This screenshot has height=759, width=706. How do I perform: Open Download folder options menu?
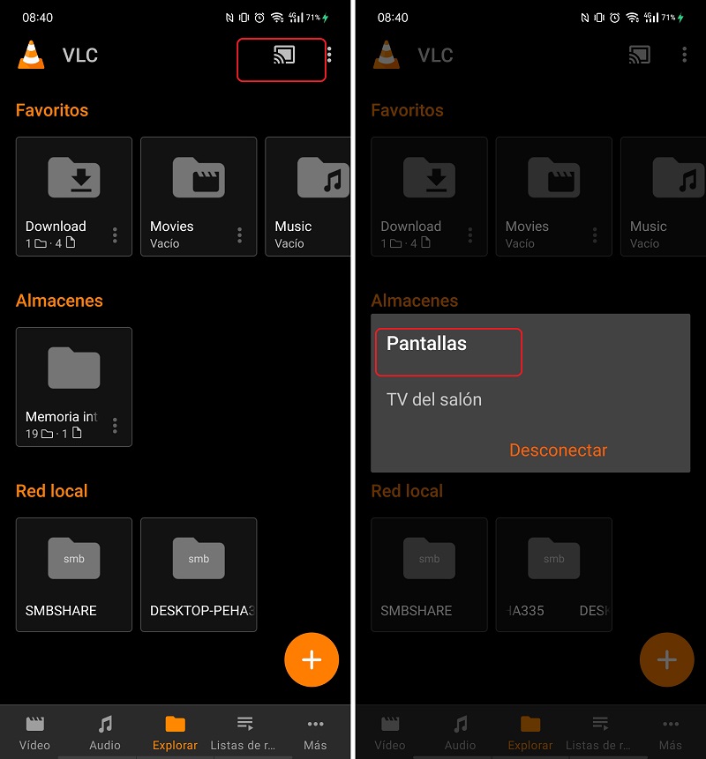tap(115, 234)
